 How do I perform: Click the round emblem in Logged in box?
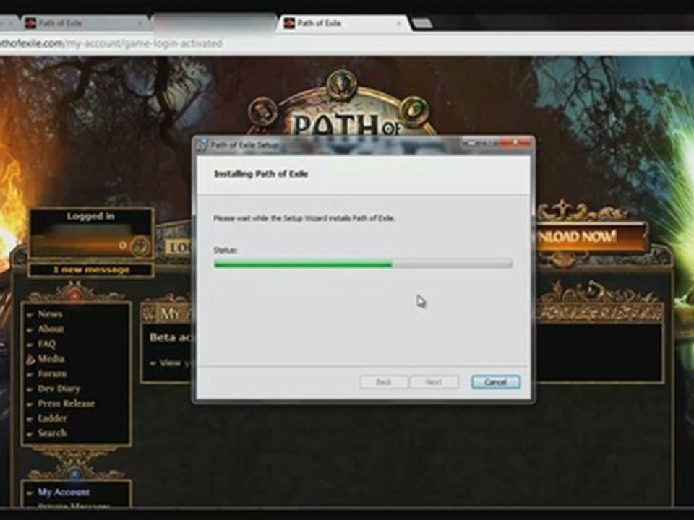[x=140, y=246]
